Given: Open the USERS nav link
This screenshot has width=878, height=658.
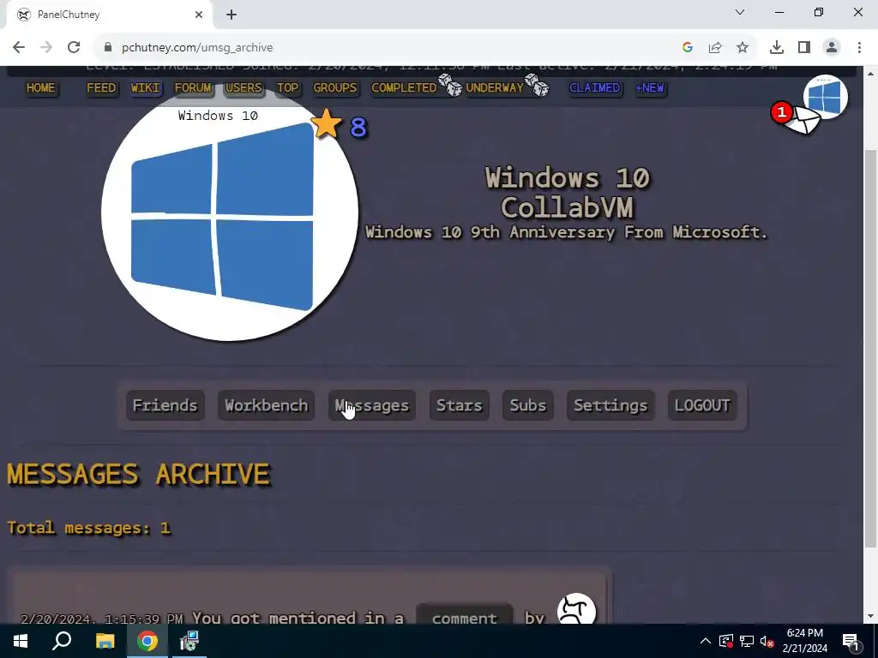Looking at the screenshot, I should pos(244,88).
